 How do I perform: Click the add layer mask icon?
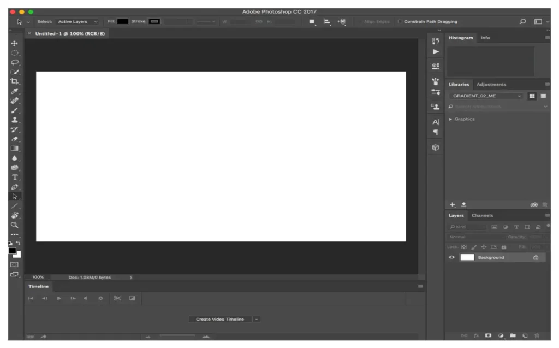(488, 335)
